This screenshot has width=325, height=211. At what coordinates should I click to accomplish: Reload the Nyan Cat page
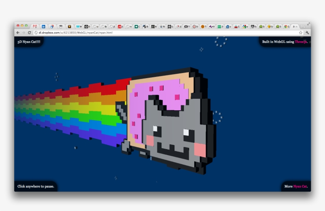(29, 33)
